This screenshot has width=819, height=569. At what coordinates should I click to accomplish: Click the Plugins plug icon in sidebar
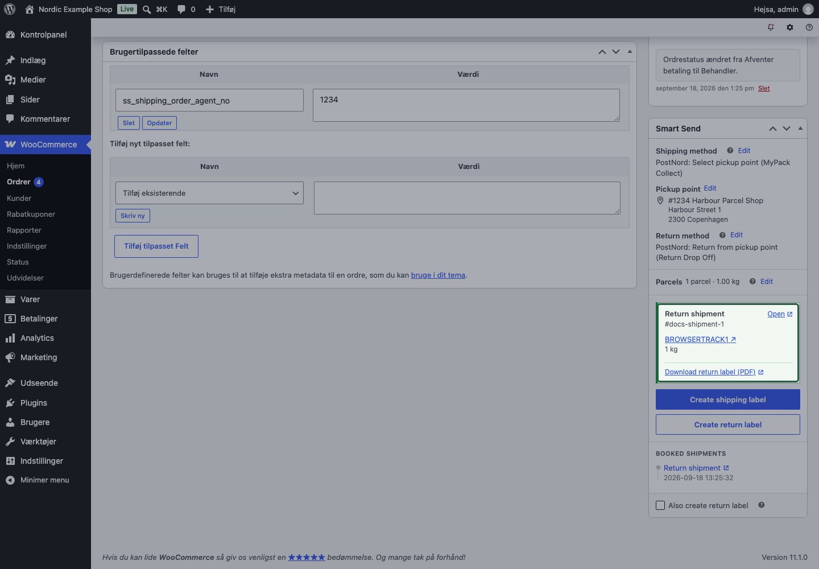click(10, 403)
